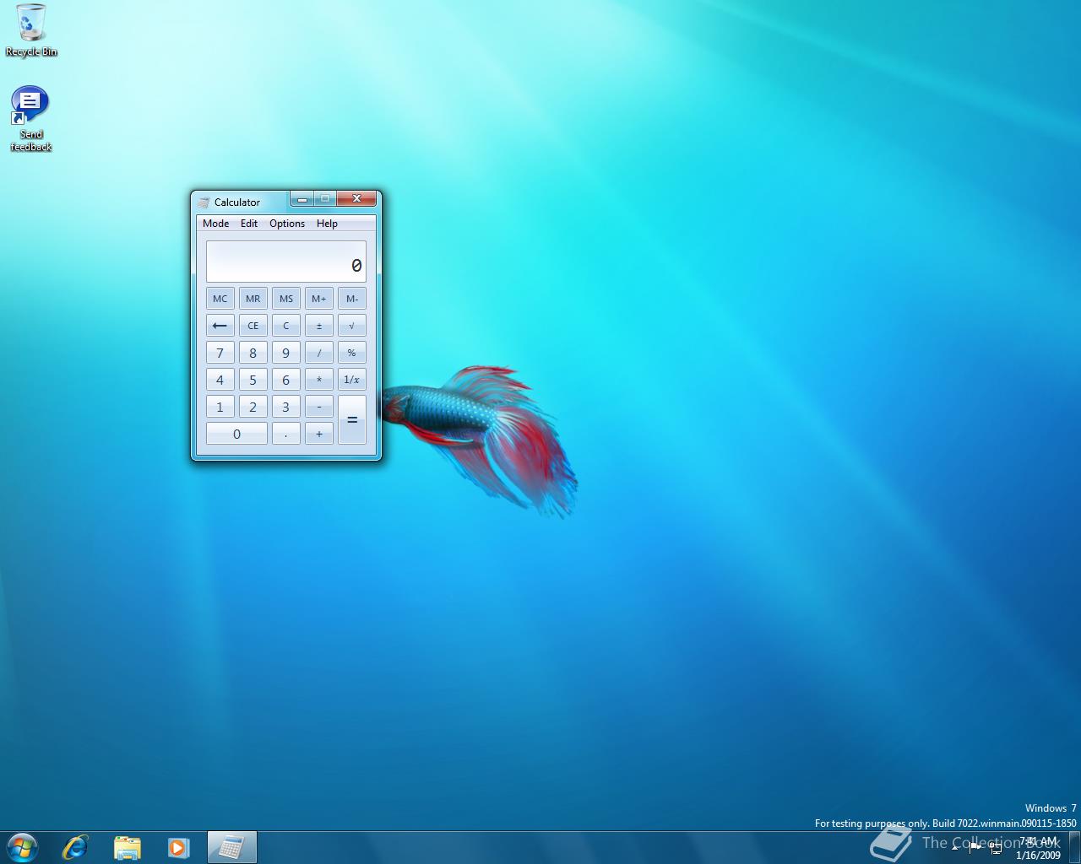Click the CE clear entry button
1081x864 pixels.
(x=253, y=326)
